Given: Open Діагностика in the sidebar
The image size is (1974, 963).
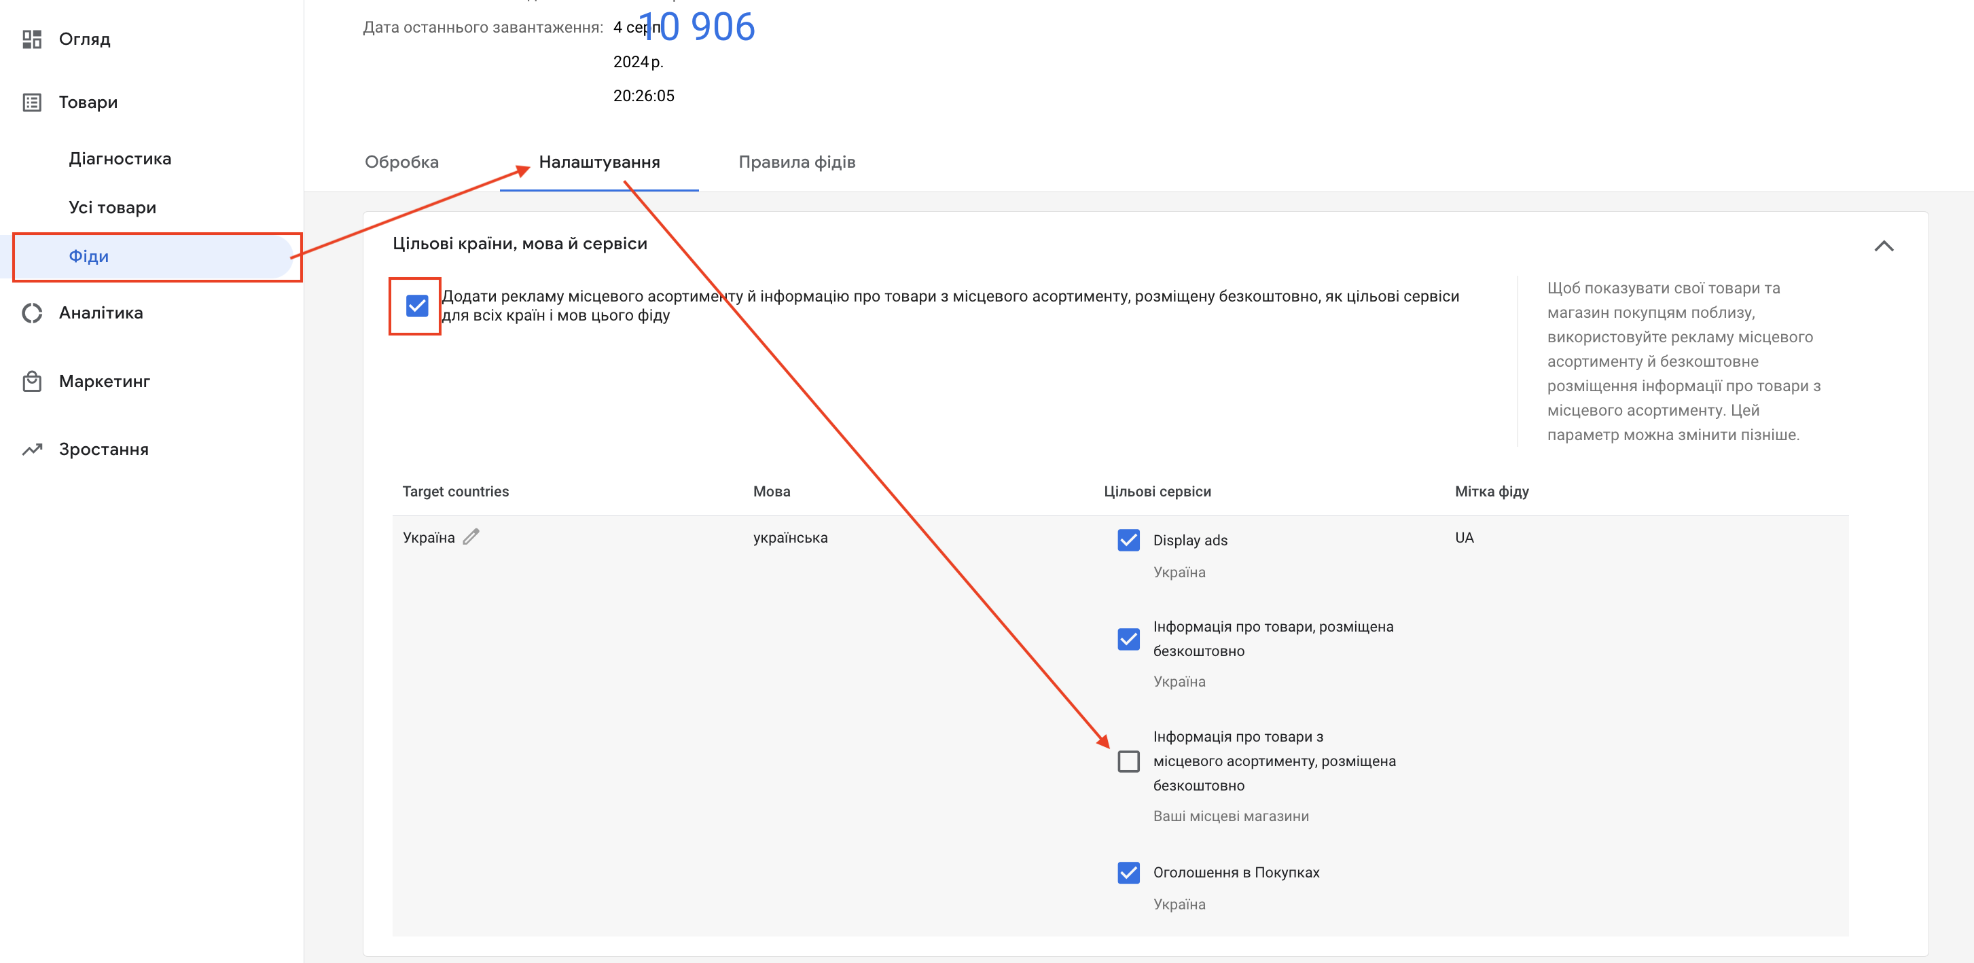Looking at the screenshot, I should (120, 159).
